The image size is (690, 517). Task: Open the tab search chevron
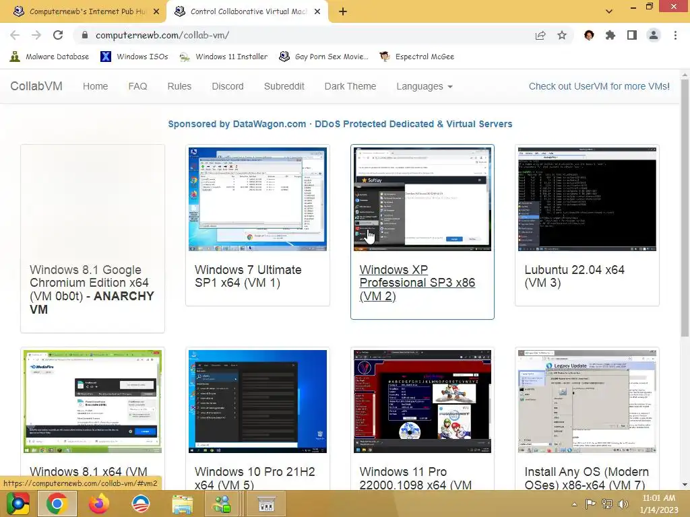[609, 11]
